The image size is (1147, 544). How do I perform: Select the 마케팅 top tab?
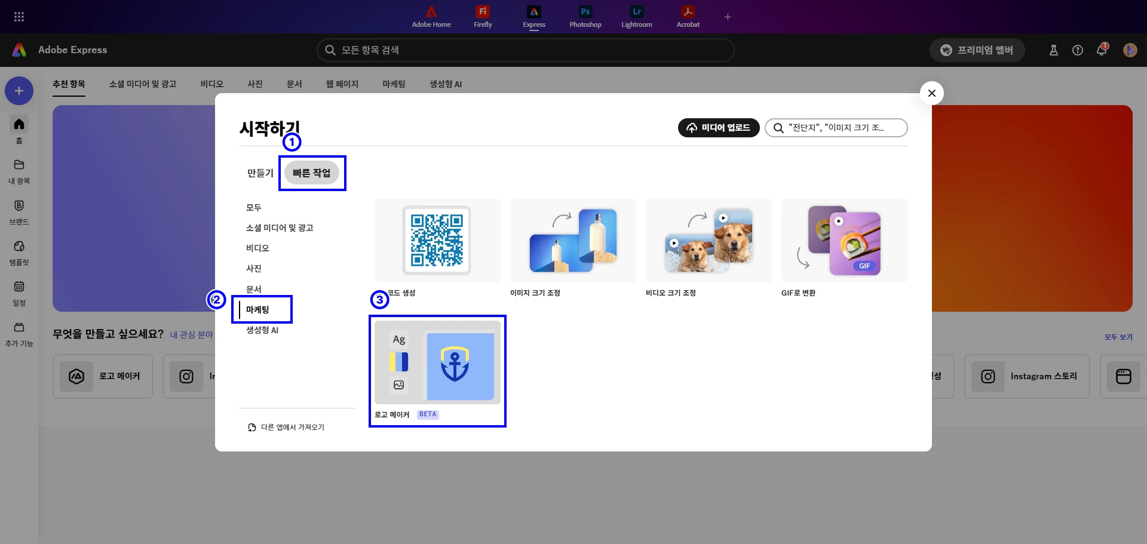pos(394,84)
